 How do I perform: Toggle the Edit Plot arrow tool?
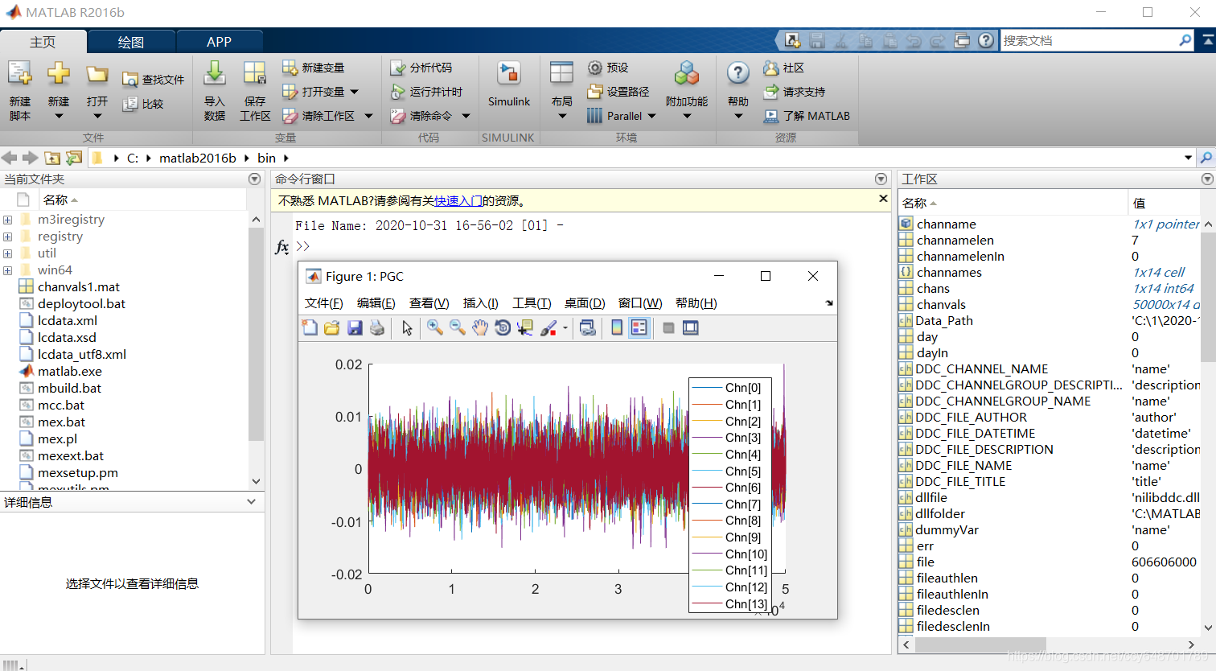tap(408, 327)
